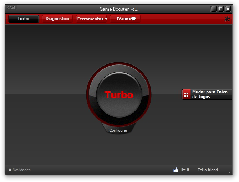The height and width of the screenshot is (182, 239).
Task: Click the Tell a friend link
Action: 208,170
